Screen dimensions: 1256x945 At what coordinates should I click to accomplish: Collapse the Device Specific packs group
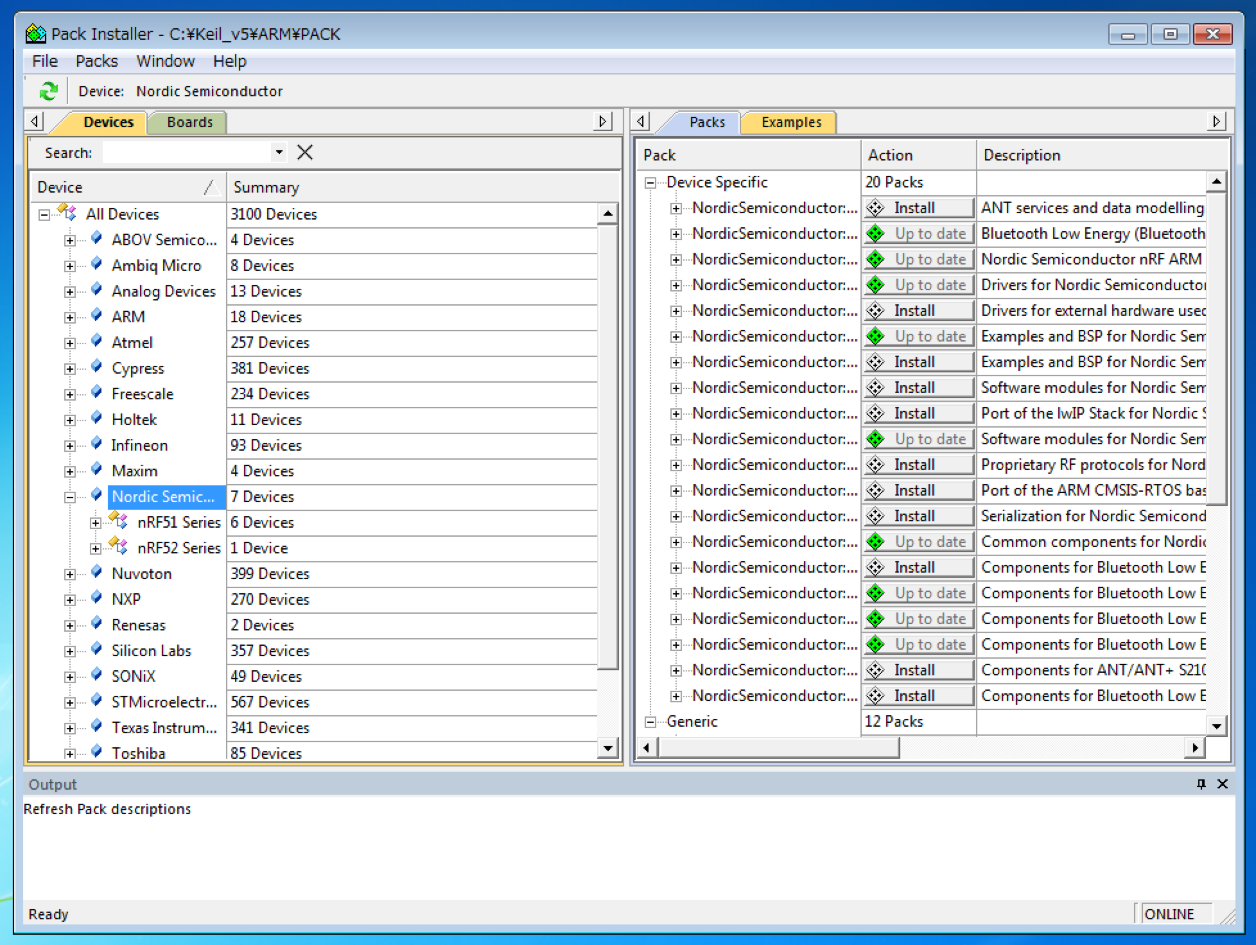pyautogui.click(x=650, y=182)
